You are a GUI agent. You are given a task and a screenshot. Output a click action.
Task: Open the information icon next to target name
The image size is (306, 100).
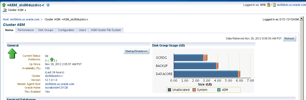click(x=48, y=5)
